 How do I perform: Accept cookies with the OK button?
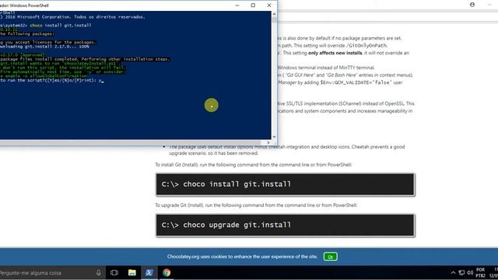coord(330,257)
